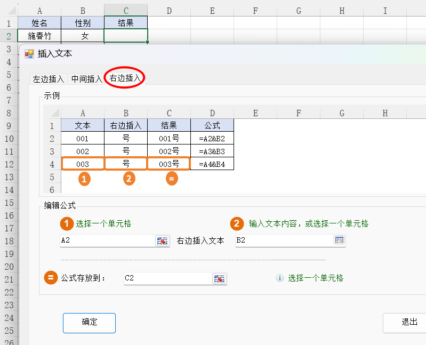Click the 插入文本 dialog title icon
The height and width of the screenshot is (345, 426).
coord(29,53)
